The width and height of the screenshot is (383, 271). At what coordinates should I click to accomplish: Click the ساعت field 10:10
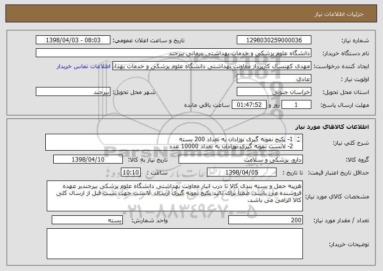point(131,173)
